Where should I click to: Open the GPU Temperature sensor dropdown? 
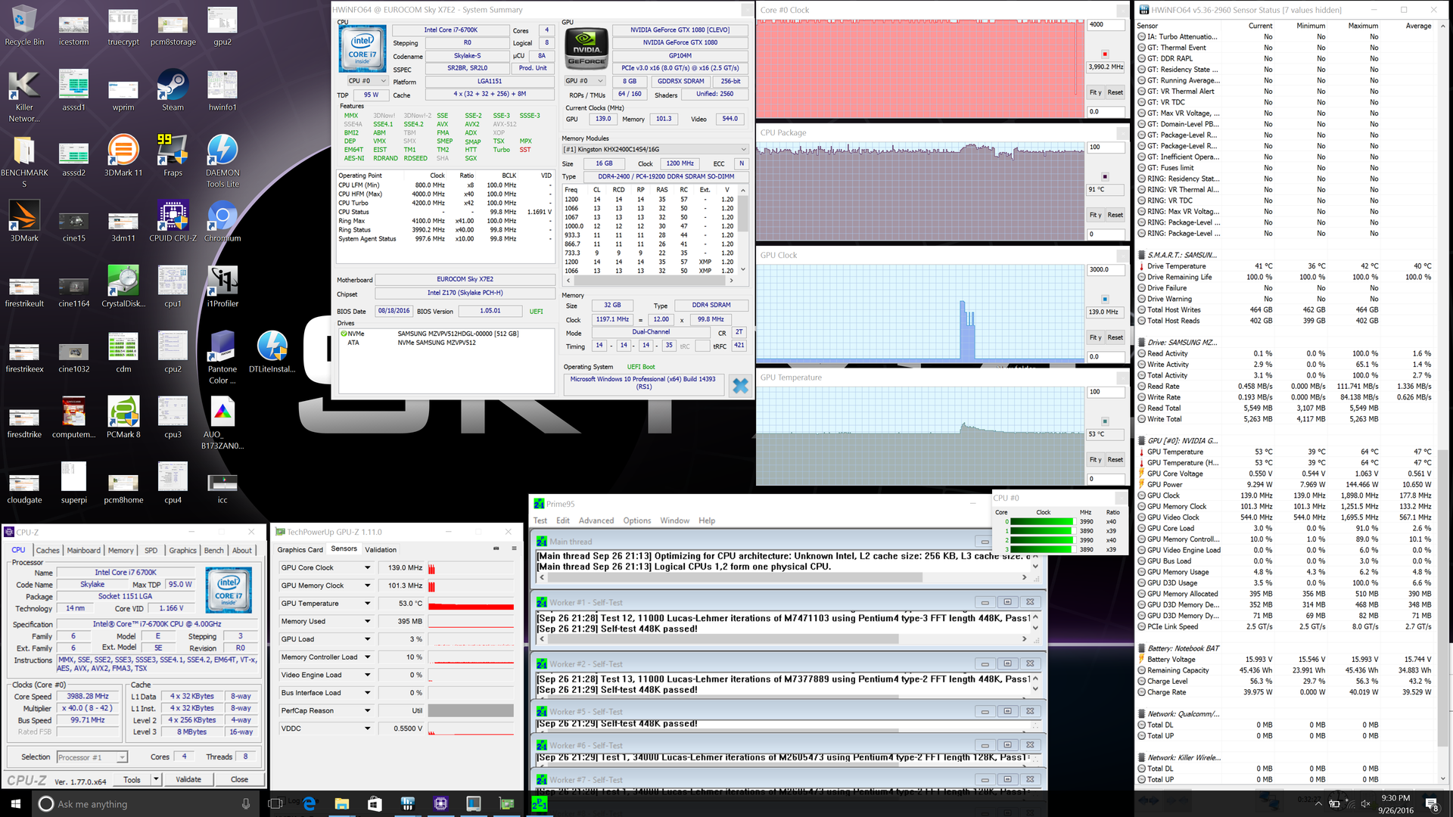click(368, 603)
